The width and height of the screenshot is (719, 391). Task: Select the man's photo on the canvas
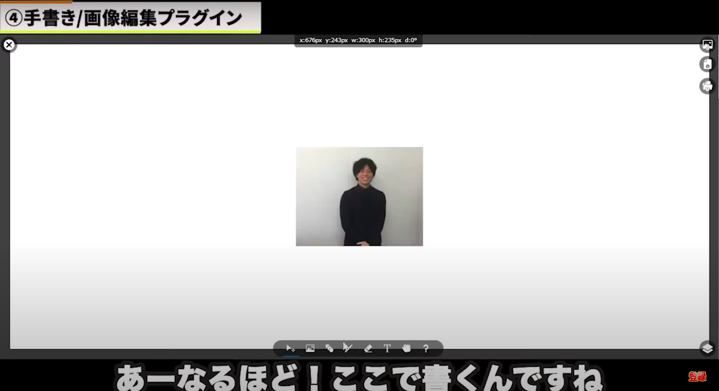pos(359,196)
